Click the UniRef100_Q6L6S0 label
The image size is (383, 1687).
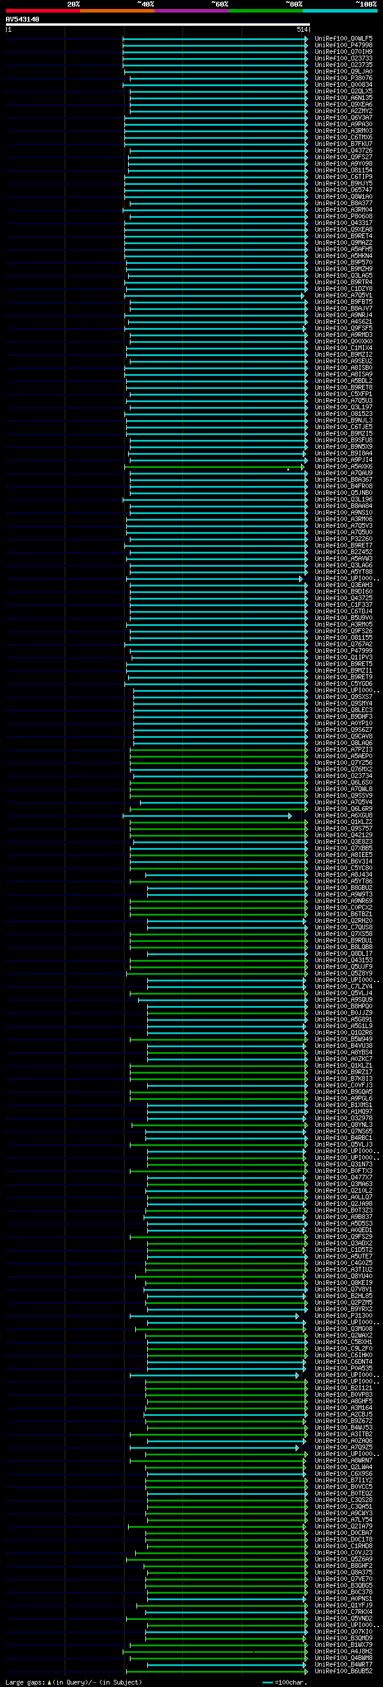pyautogui.click(x=344, y=783)
